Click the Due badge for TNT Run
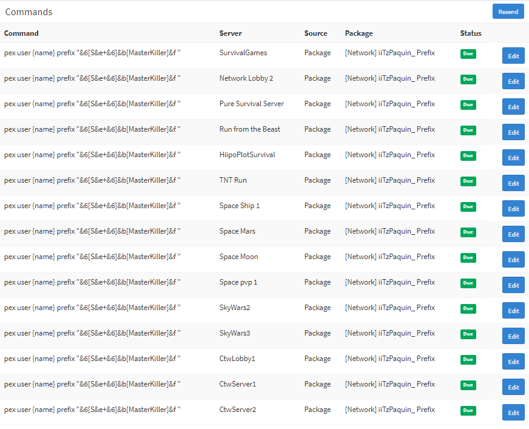529x429 pixels. (x=468, y=181)
